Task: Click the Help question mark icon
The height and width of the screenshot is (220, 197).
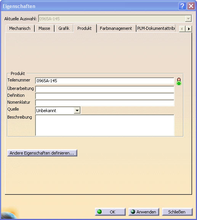Action: [x=182, y=6]
